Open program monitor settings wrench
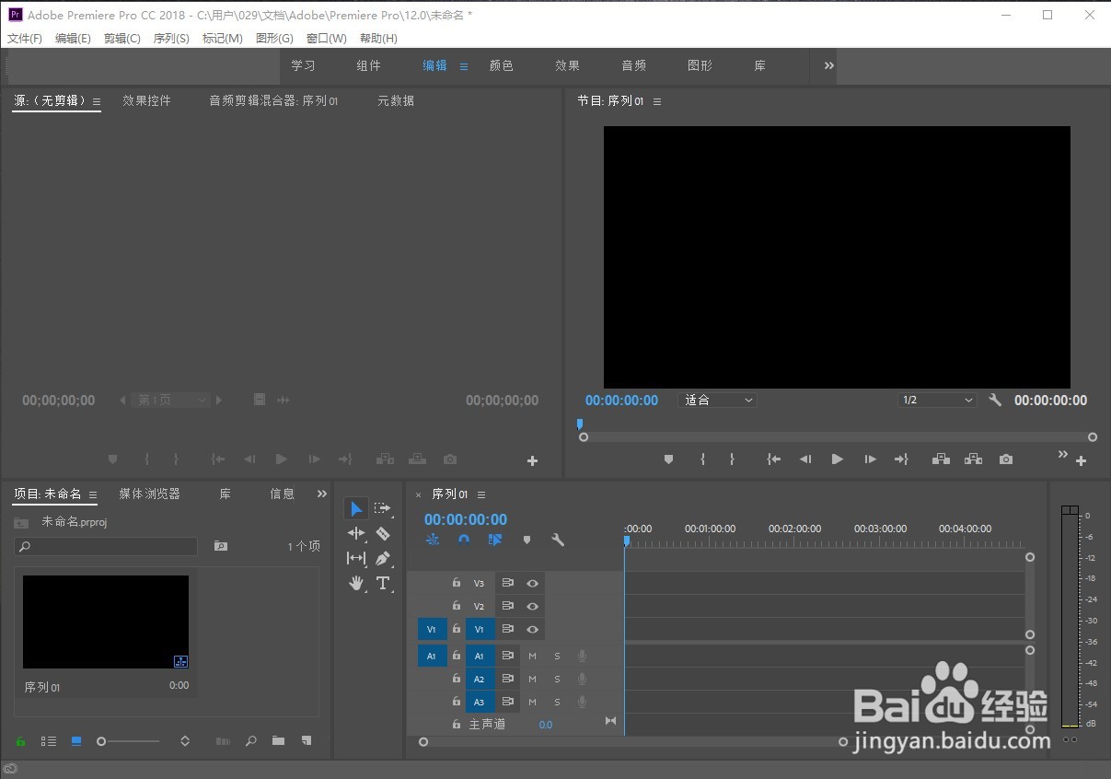This screenshot has height=779, width=1111. pos(995,401)
